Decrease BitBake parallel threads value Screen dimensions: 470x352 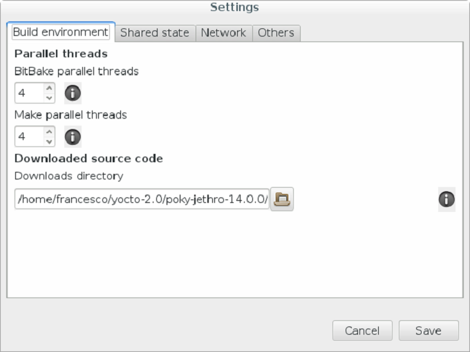coord(49,97)
